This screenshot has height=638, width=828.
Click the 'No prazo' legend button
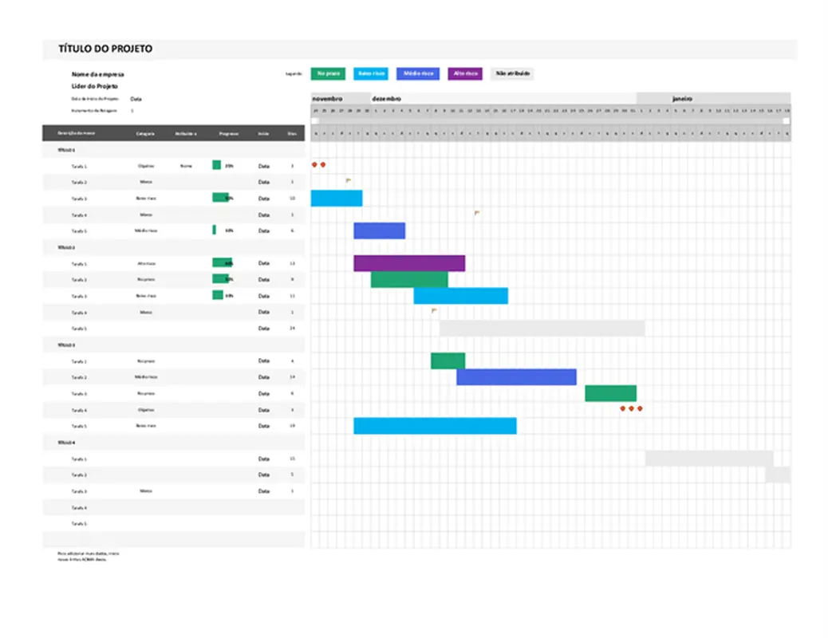[329, 73]
